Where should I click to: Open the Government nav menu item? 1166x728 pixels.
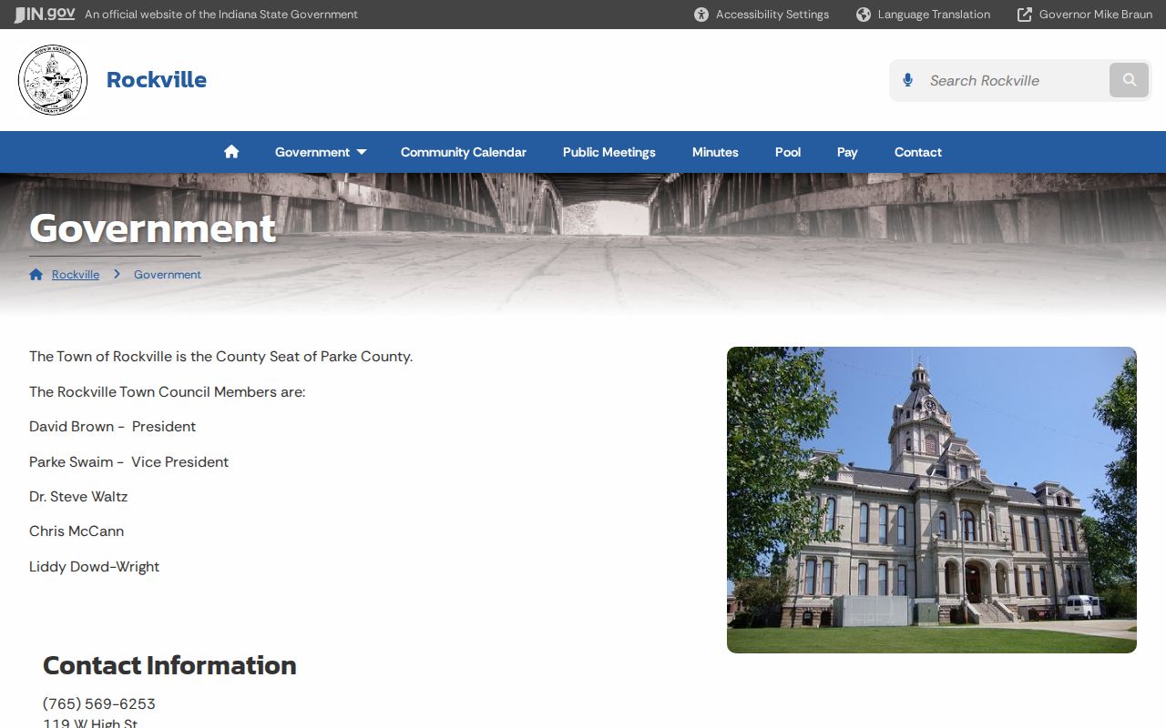tap(312, 152)
